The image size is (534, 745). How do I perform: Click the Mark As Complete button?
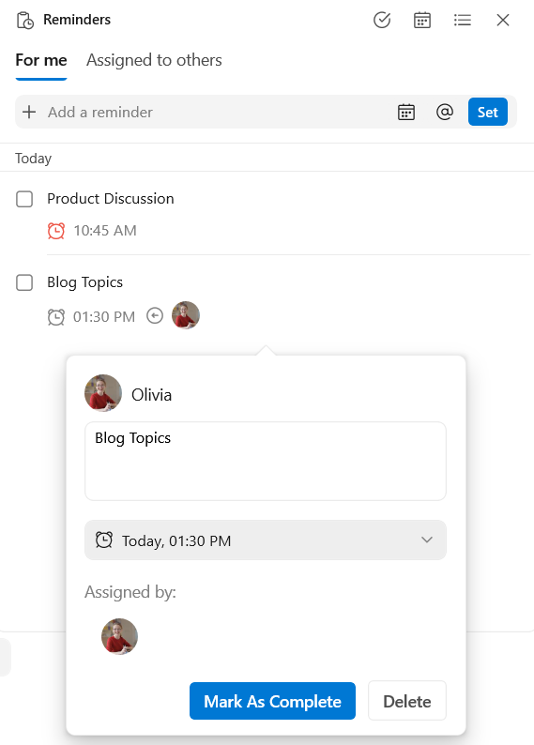[x=272, y=701]
